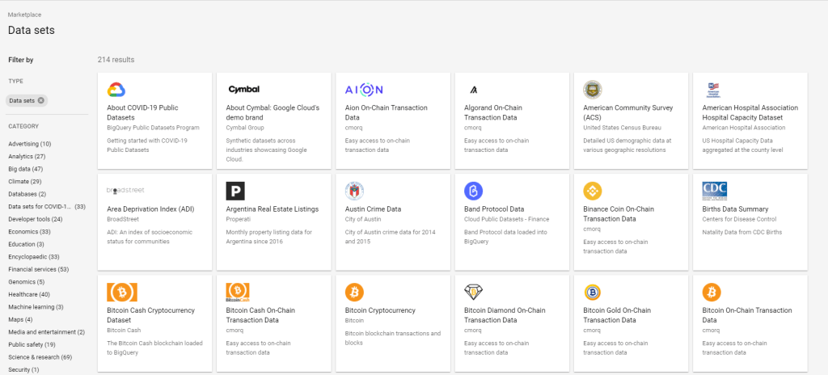The width and height of the screenshot is (828, 375).
Task: Filter by Security (1) category
Action: (x=23, y=369)
